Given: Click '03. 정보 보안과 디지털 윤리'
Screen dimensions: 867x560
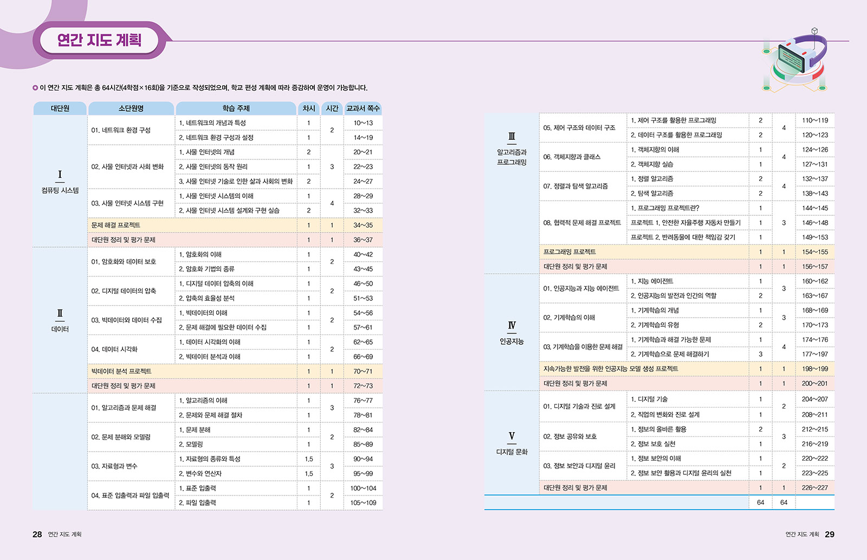Looking at the screenshot, I should 579,466.
